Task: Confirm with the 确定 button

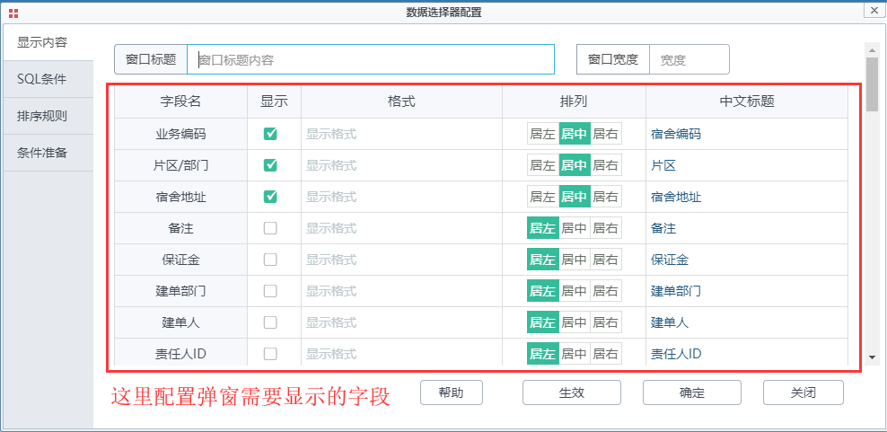Action: (x=691, y=392)
